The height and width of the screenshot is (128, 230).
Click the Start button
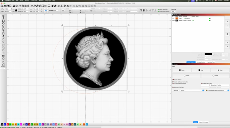220,70
